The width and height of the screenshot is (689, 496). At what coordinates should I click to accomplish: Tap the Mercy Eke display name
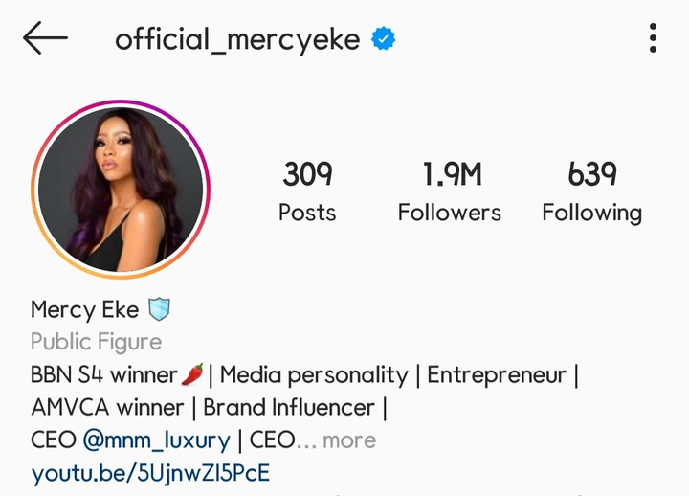tap(85, 309)
